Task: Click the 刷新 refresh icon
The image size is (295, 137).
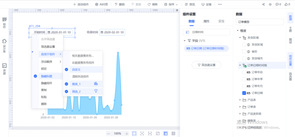Action: tap(149, 4)
